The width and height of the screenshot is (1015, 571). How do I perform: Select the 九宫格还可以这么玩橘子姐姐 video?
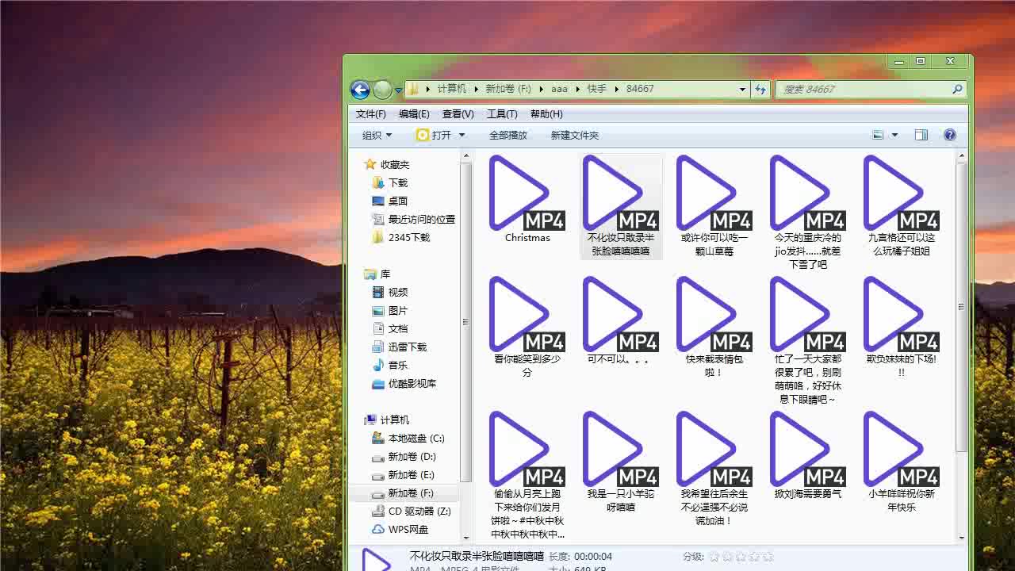[901, 205]
